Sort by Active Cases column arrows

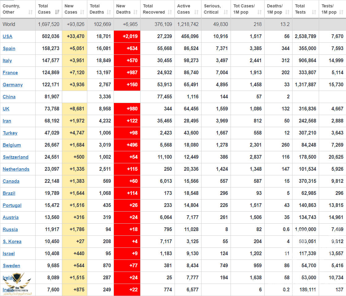197,12
